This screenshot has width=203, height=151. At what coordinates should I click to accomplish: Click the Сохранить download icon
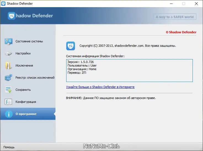[x=9, y=90]
